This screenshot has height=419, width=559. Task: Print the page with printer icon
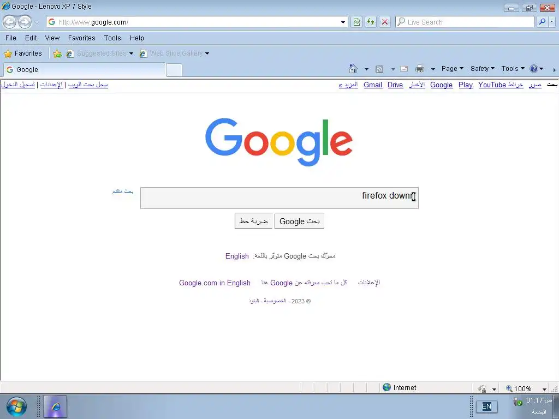pos(420,69)
